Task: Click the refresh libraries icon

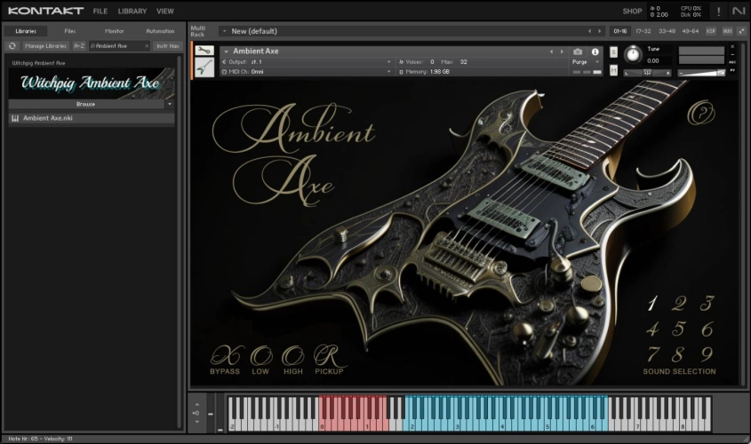Action: (12, 45)
